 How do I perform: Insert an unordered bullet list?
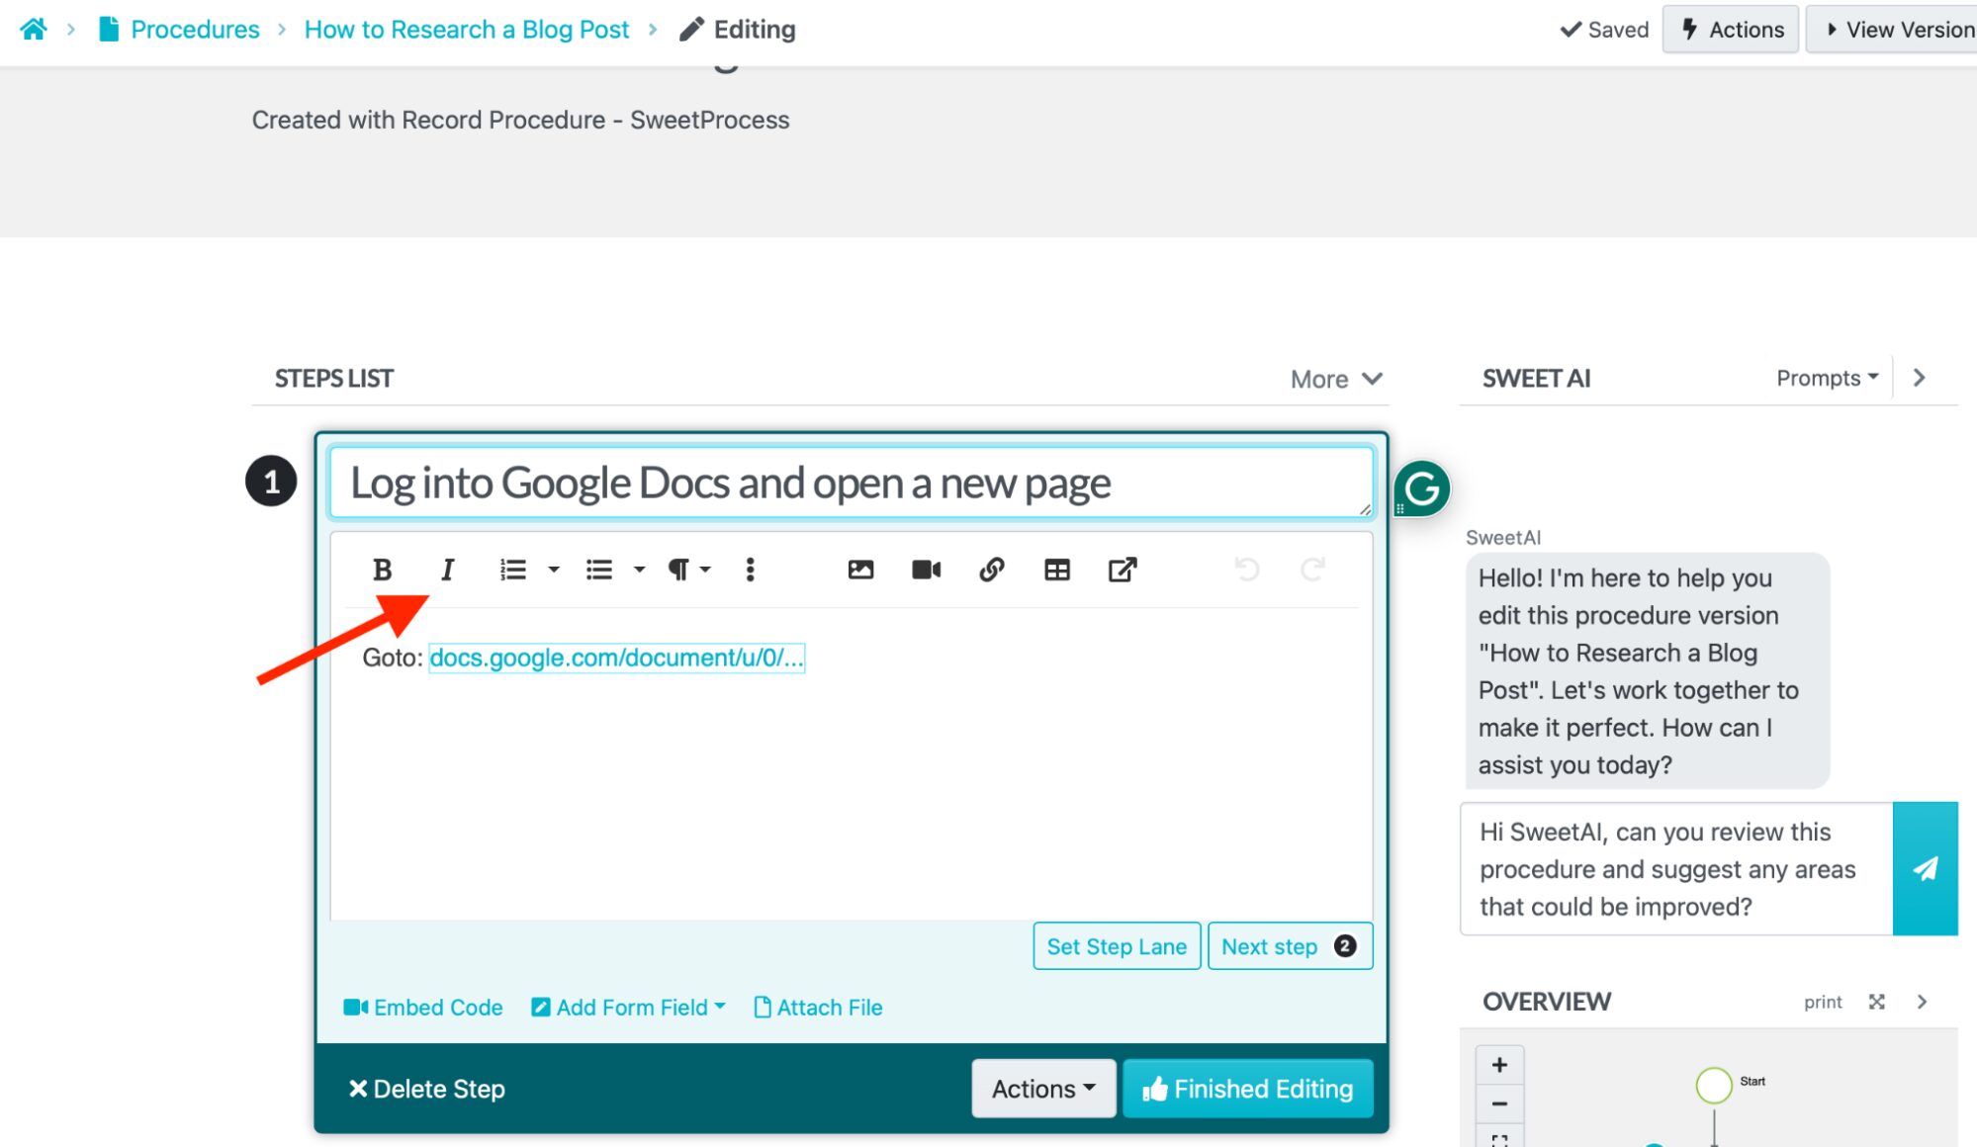[x=599, y=570]
